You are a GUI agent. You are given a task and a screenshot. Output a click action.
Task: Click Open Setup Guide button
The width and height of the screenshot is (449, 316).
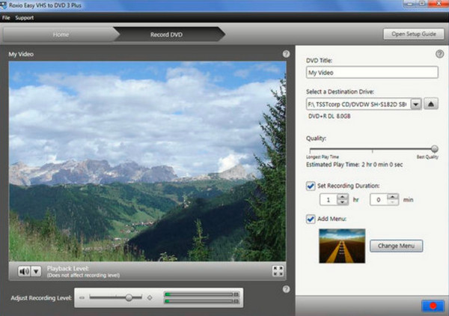pos(414,34)
